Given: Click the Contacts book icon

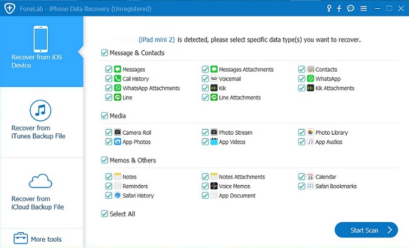Looking at the screenshot, I should 310,69.
